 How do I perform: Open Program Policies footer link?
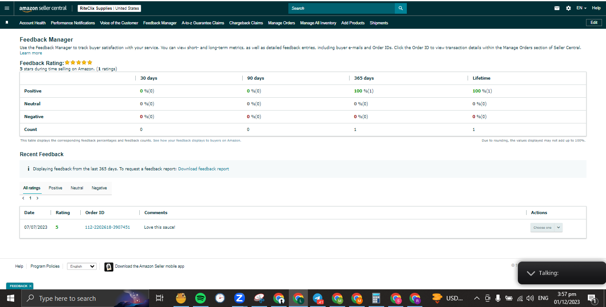pyautogui.click(x=45, y=266)
